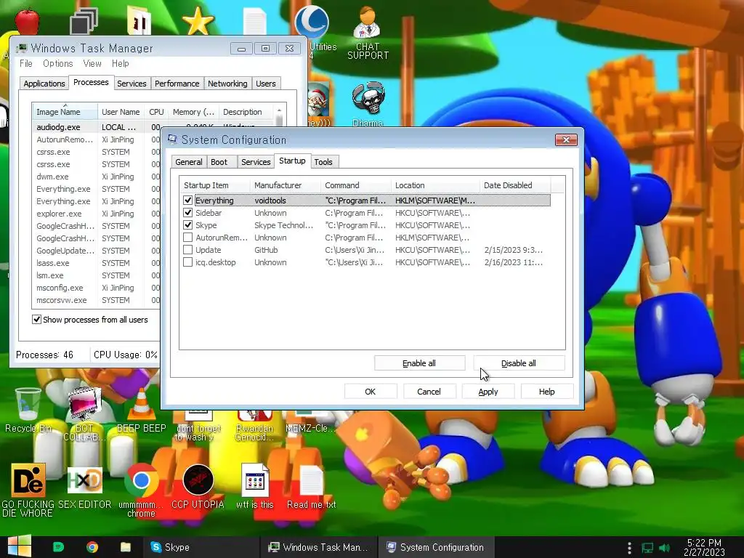Click Help button in System Configuration
The height and width of the screenshot is (558, 744).
tap(546, 392)
